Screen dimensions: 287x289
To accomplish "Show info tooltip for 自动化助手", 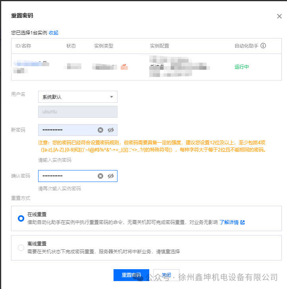I will [x=263, y=46].
